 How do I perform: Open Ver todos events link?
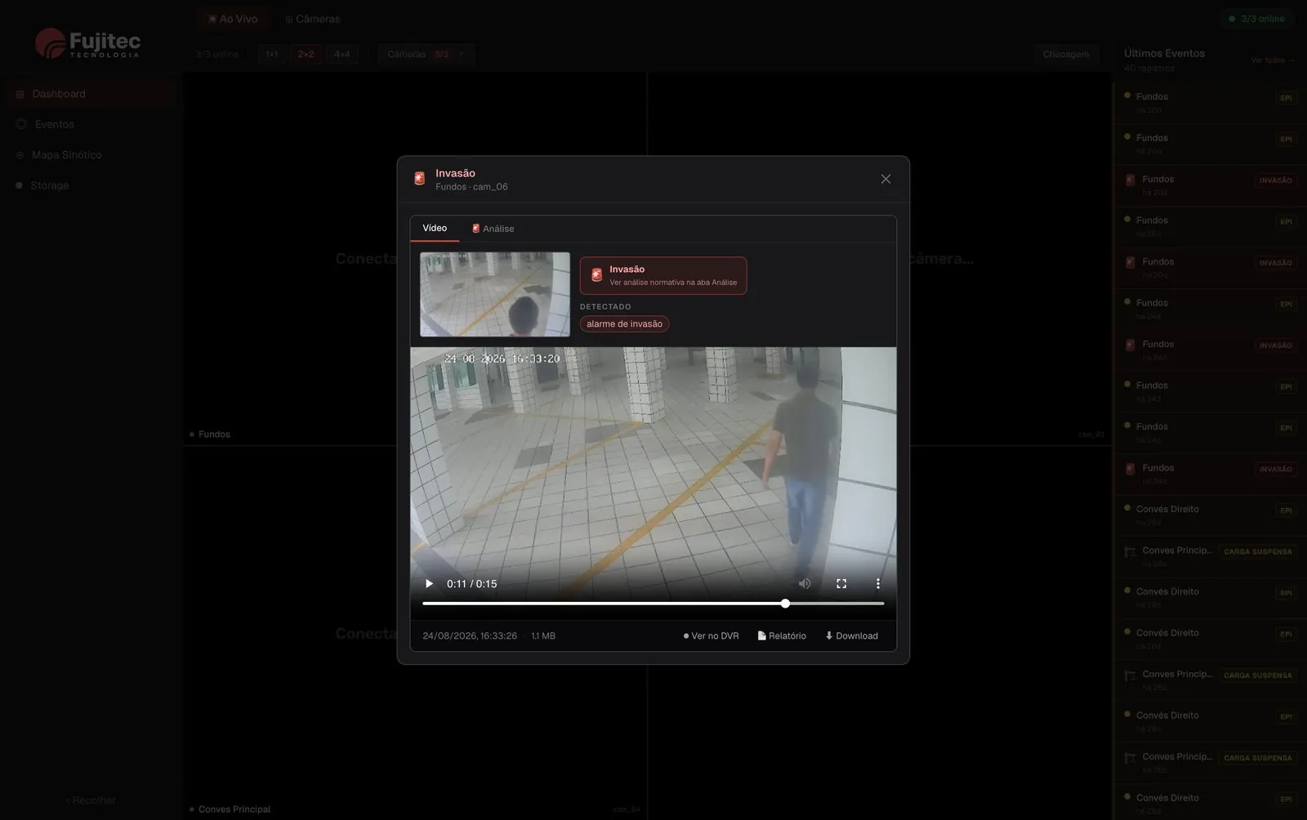pyautogui.click(x=1272, y=60)
